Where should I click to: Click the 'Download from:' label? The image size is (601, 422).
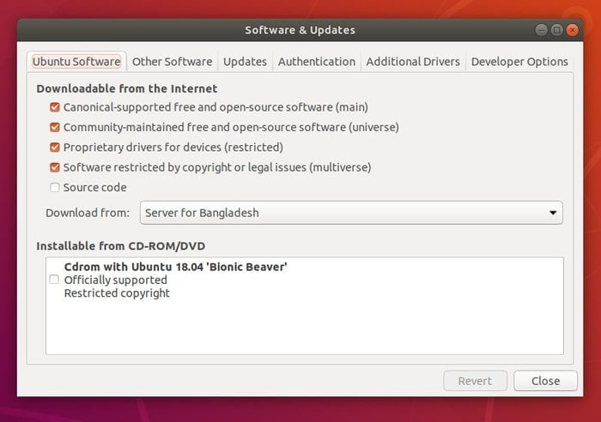tap(88, 213)
